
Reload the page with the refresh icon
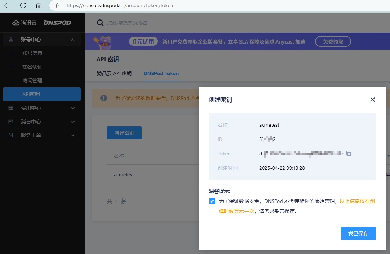coord(23,5)
